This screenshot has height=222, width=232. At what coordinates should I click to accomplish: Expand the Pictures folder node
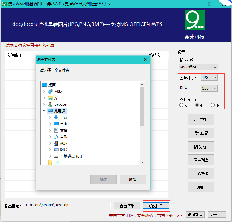(x=50, y=150)
